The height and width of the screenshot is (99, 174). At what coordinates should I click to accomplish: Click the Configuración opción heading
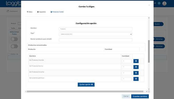[x=86, y=23]
